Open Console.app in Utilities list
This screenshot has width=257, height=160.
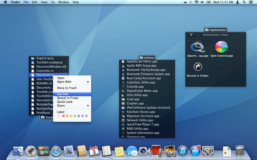point(147,86)
